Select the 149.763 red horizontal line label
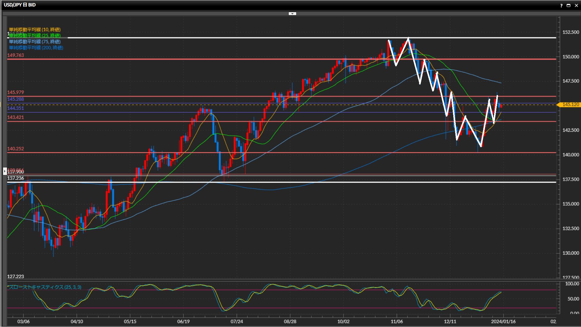 pyautogui.click(x=15, y=55)
